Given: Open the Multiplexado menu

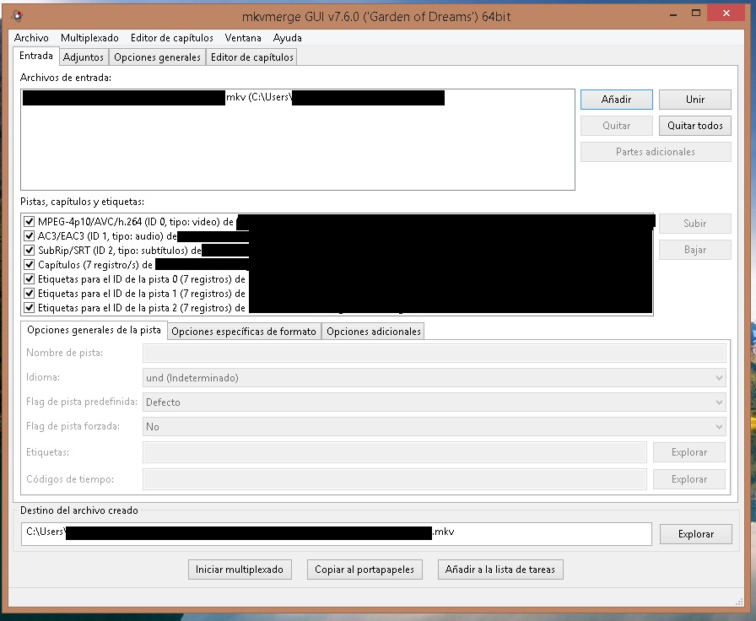Looking at the screenshot, I should 89,38.
